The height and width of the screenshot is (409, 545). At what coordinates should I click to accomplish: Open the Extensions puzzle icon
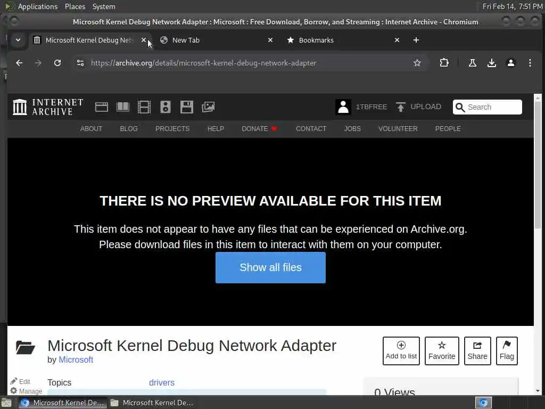coord(444,63)
